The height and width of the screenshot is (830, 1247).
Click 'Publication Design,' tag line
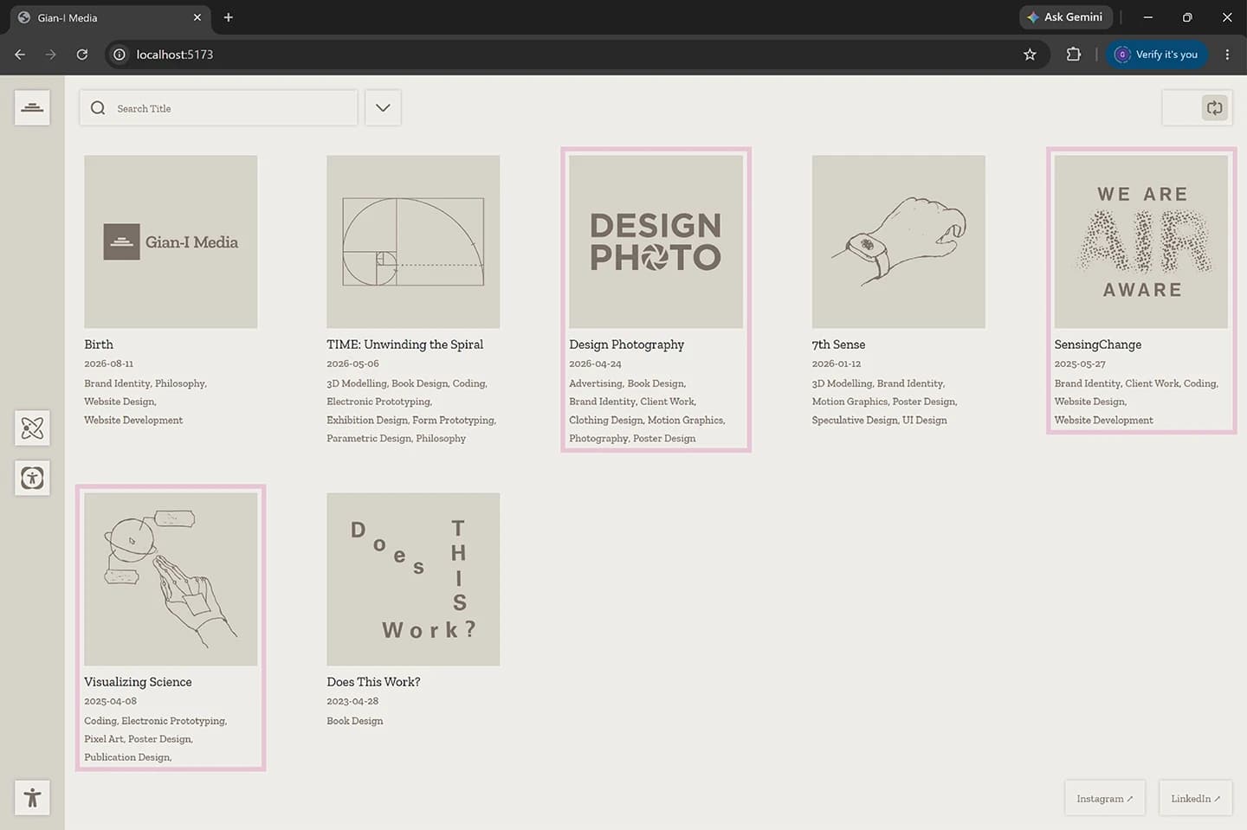click(127, 756)
